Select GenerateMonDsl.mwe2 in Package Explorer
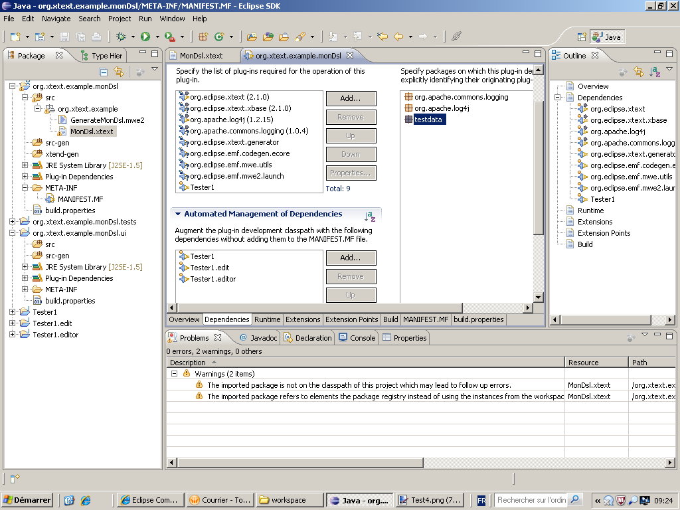The image size is (680, 510). (107, 120)
